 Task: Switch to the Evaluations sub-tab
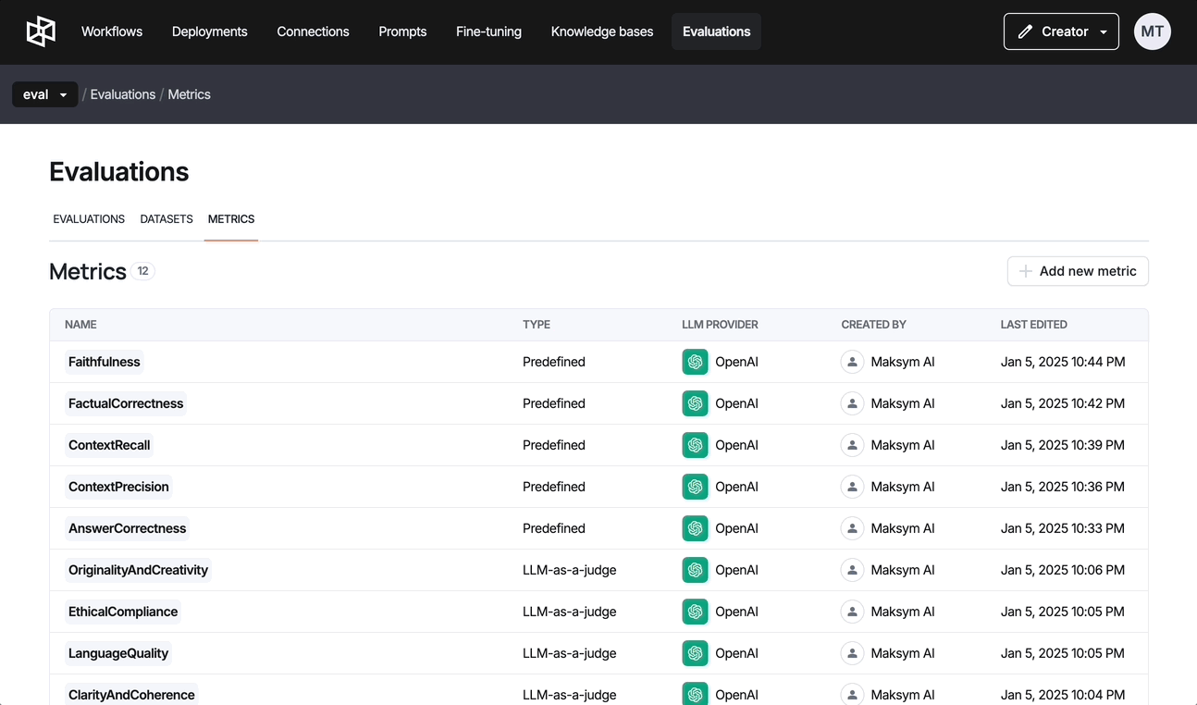click(x=89, y=219)
